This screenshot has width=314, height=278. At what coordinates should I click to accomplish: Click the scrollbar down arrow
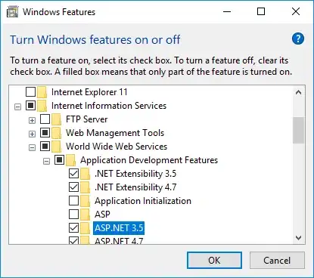pyautogui.click(x=299, y=238)
